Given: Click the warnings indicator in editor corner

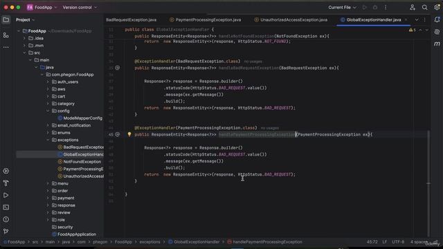Looking at the screenshot, I should (413, 30).
